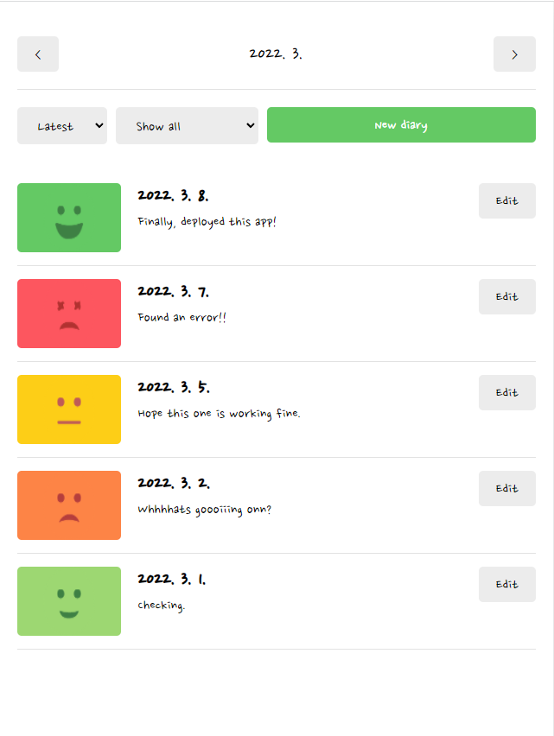Click the left arrow to view February
This screenshot has height=736, width=554.
[38, 54]
